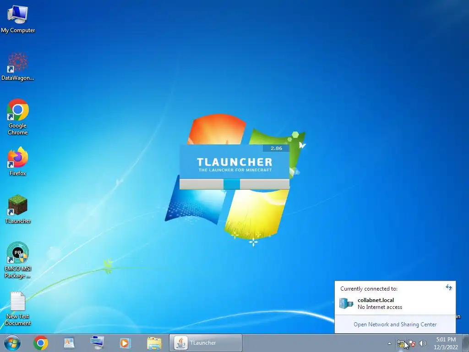Click the TLauncher splash loading progress bar
469x352 pixels.
click(x=234, y=184)
